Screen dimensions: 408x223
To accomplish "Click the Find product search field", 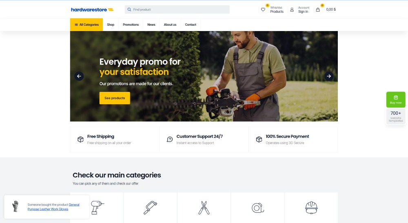I will (x=177, y=9).
